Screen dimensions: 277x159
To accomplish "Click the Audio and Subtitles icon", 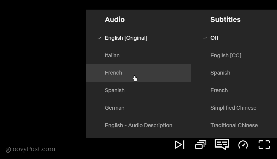I will 222,144.
